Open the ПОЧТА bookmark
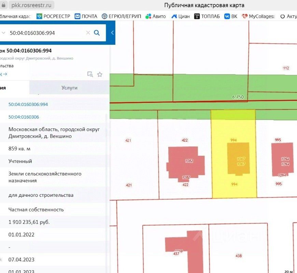The width and height of the screenshot is (297, 273). pos(86,16)
